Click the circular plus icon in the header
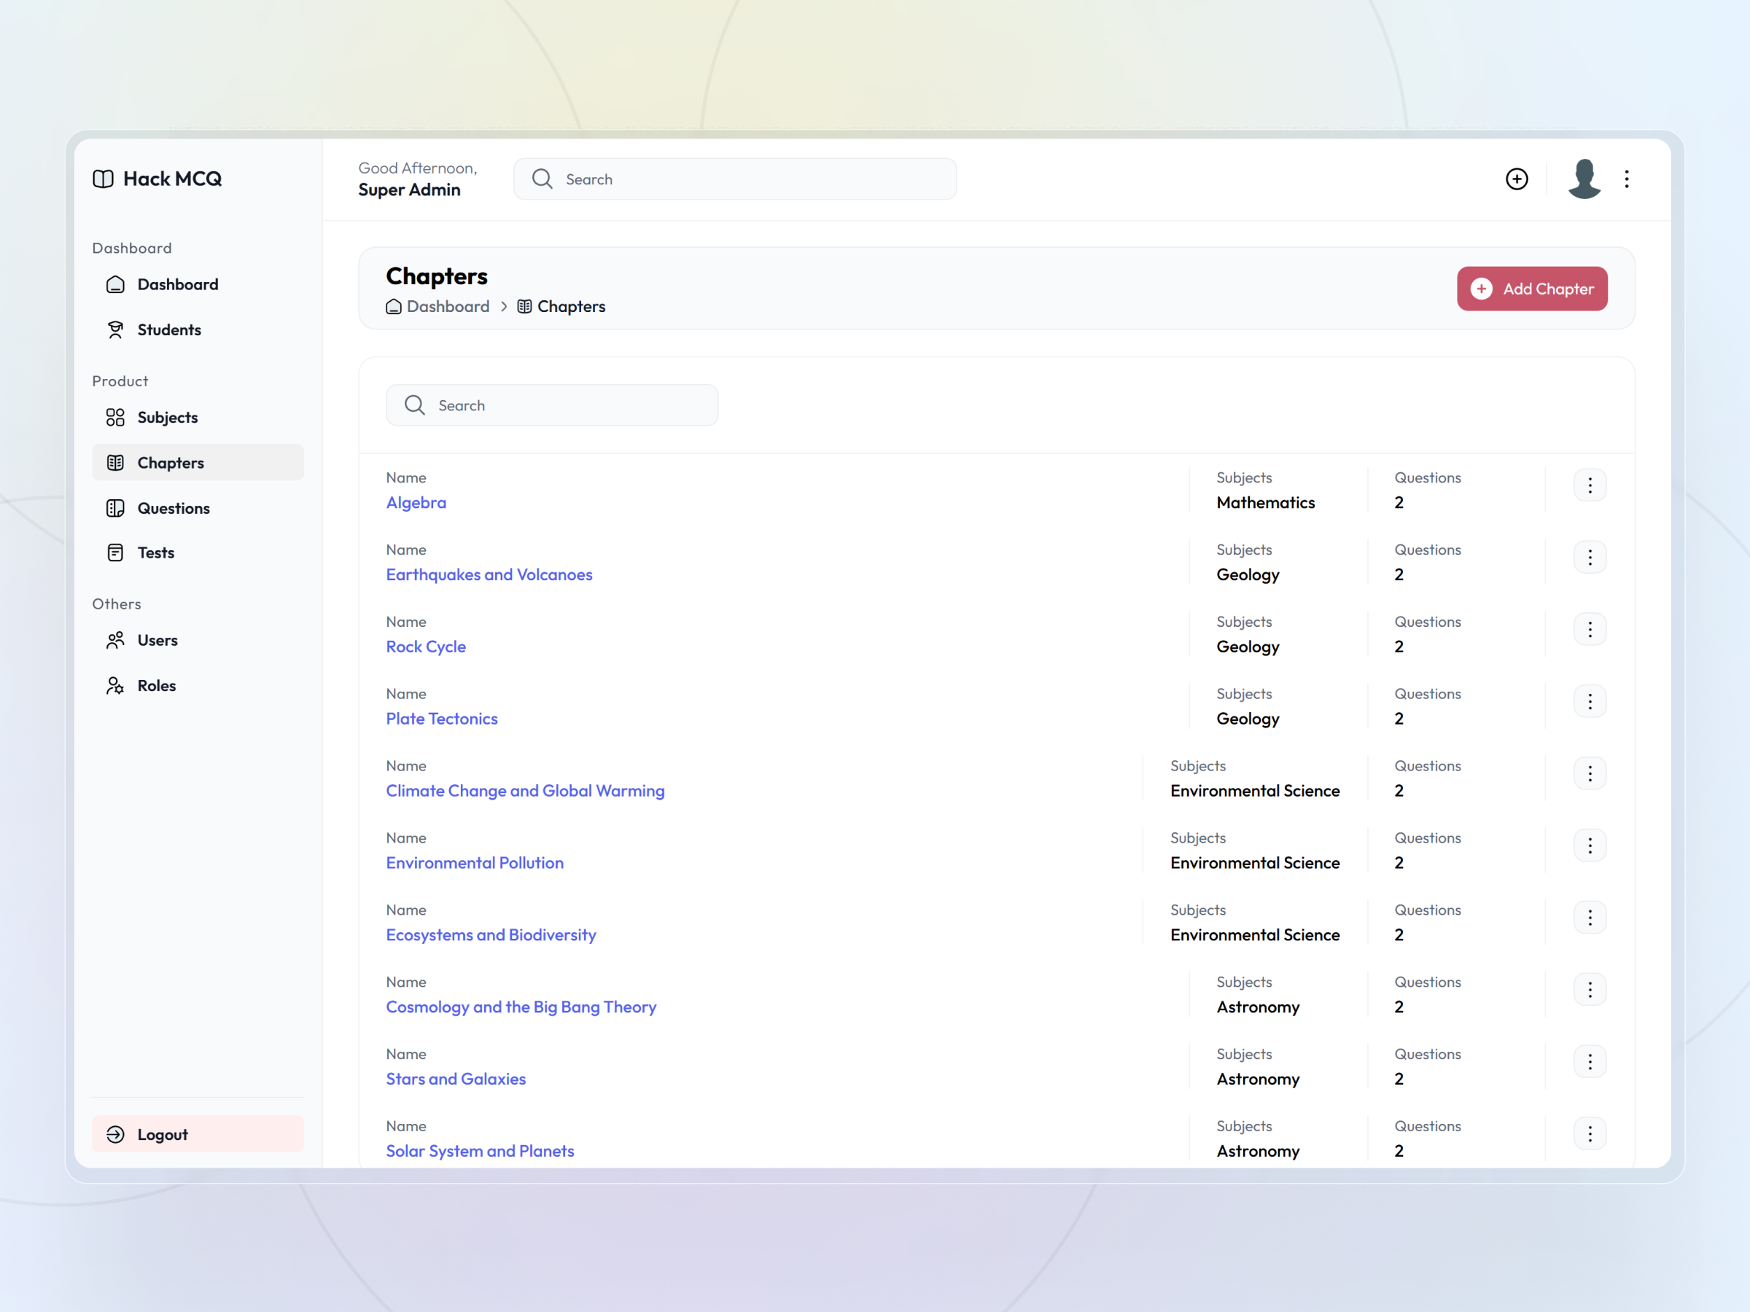 [1517, 179]
